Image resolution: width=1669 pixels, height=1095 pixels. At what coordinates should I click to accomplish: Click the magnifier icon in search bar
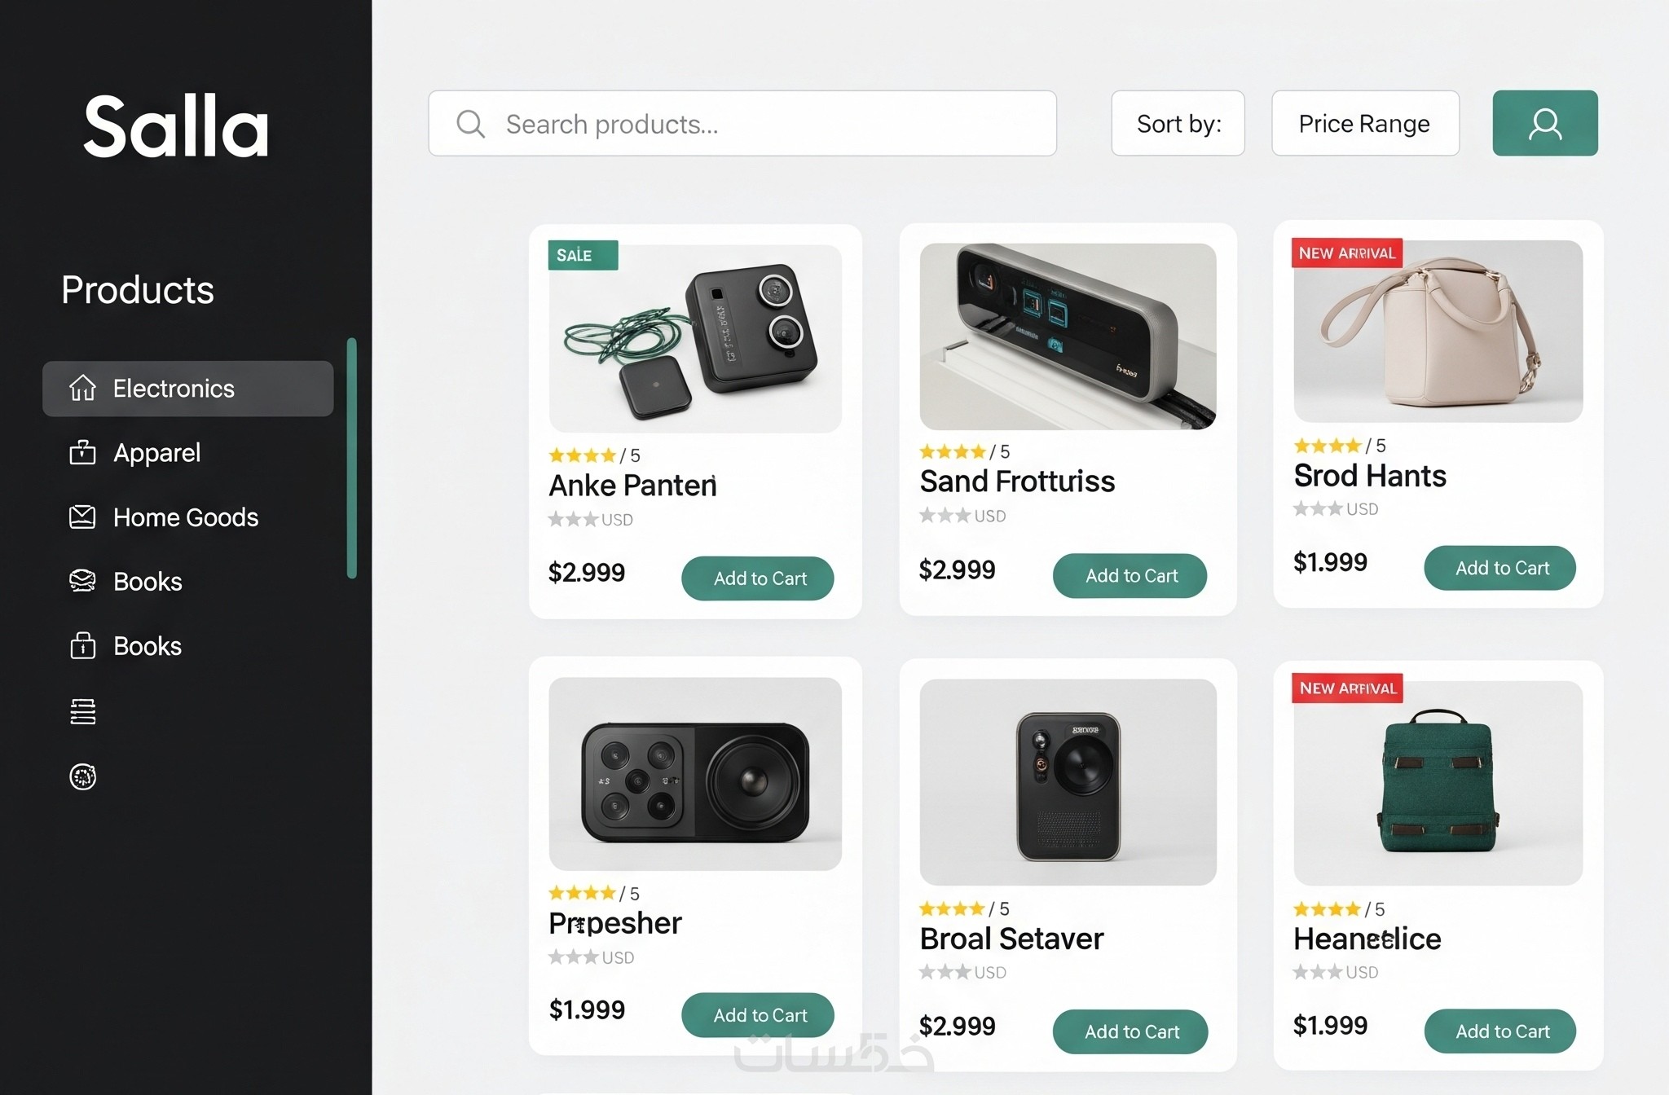470,124
